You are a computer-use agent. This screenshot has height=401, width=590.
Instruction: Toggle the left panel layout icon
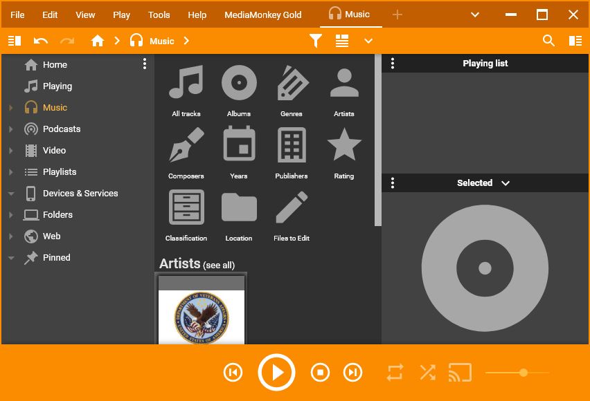point(15,41)
